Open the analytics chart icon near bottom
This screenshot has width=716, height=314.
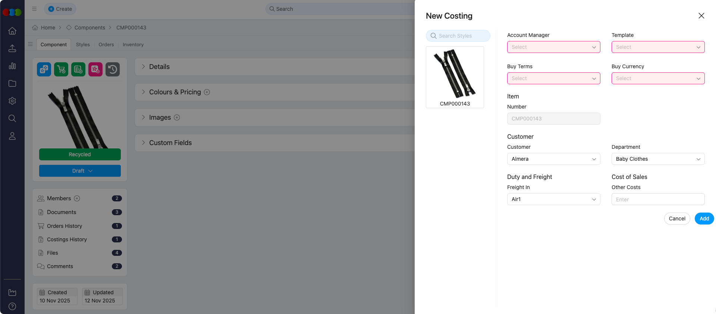point(12,293)
